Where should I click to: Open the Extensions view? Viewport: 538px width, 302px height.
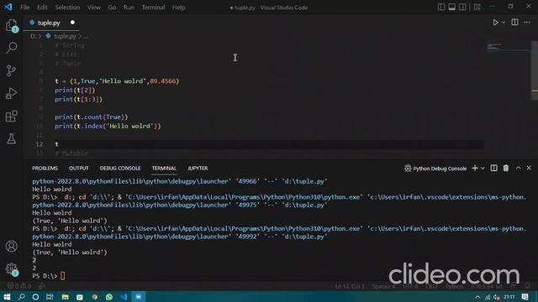pyautogui.click(x=11, y=116)
